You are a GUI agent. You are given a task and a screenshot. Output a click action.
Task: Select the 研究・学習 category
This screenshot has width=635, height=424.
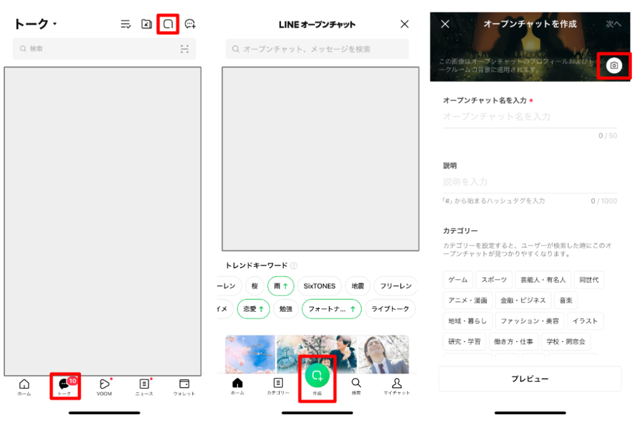pyautogui.click(x=464, y=342)
